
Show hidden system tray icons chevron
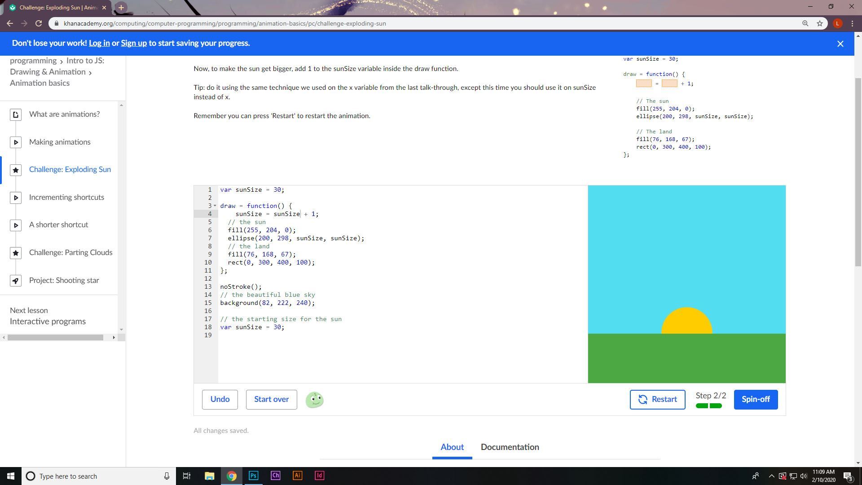click(771, 476)
